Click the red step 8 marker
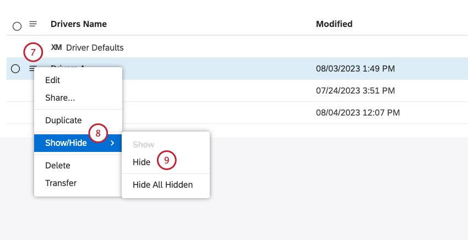This screenshot has height=240, width=468. point(98,133)
